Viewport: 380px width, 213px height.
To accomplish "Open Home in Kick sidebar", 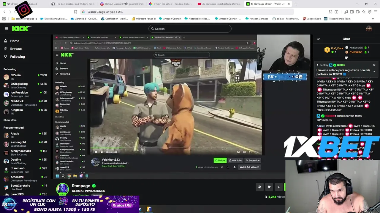I will pyautogui.click(x=15, y=41).
